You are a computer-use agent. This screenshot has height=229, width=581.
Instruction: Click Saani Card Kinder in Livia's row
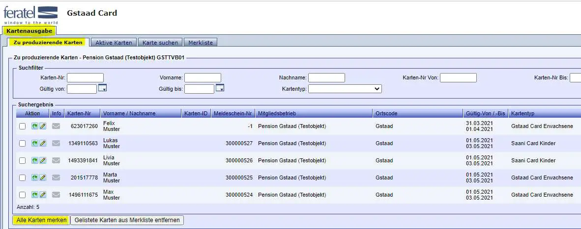tap(533, 161)
